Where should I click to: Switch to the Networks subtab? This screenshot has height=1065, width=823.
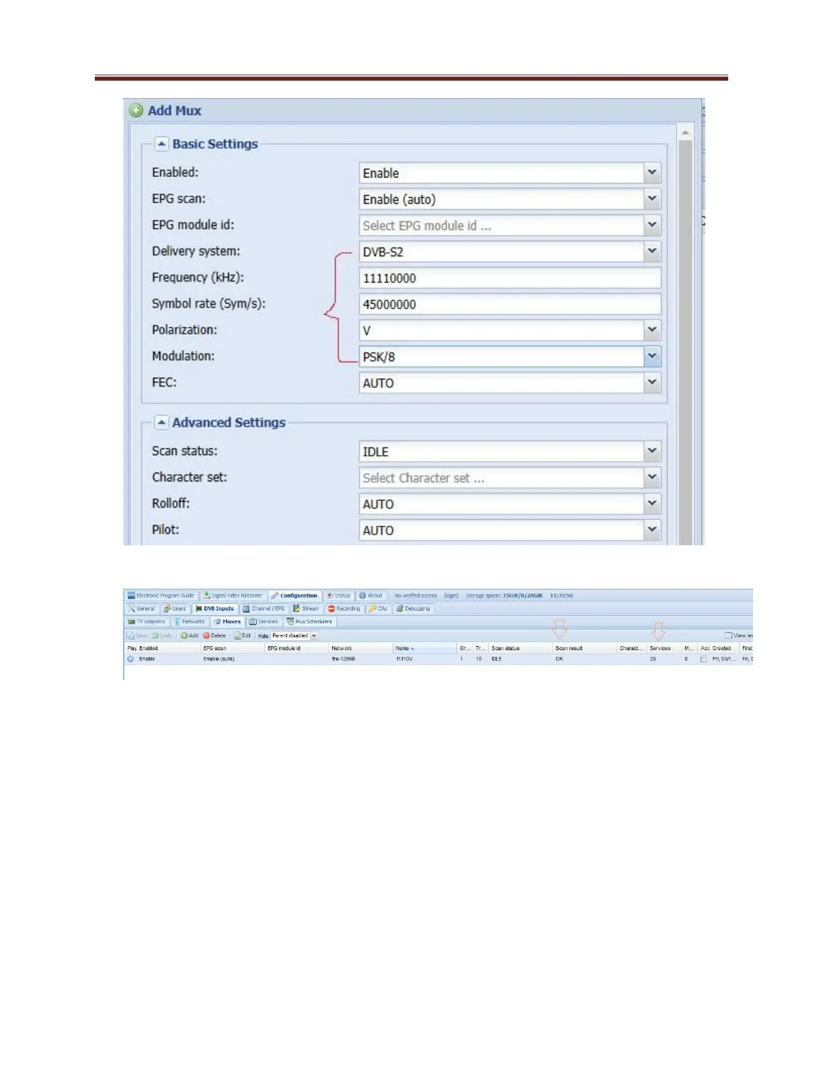[x=189, y=621]
